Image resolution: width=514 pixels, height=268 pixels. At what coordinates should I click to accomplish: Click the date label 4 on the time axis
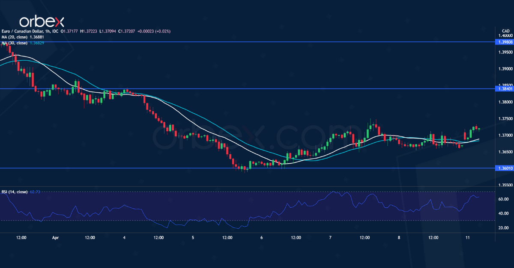124,237
